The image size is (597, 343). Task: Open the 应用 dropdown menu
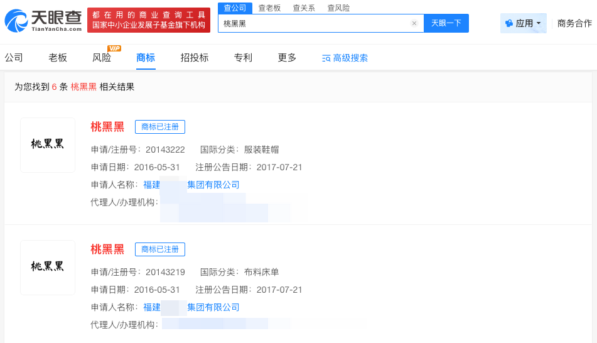click(x=524, y=23)
